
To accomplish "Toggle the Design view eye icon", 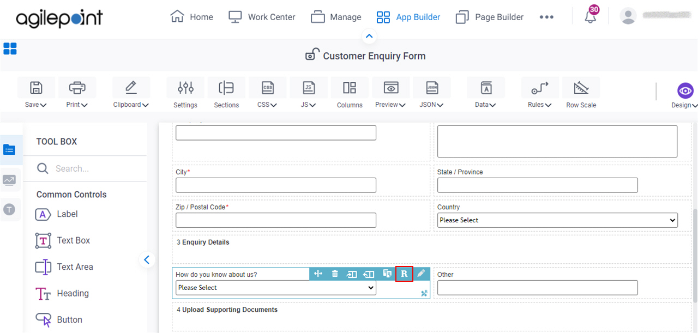I will [x=685, y=90].
